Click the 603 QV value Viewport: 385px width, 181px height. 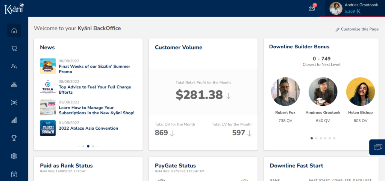[x=361, y=121]
